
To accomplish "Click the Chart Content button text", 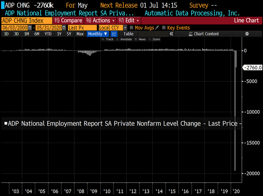I will pos(206,34).
